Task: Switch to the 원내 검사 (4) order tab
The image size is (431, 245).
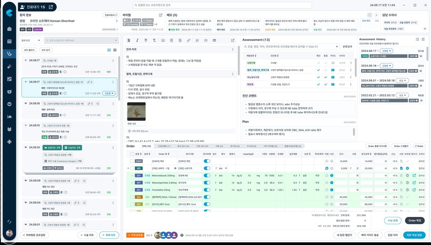Action: tap(183, 146)
